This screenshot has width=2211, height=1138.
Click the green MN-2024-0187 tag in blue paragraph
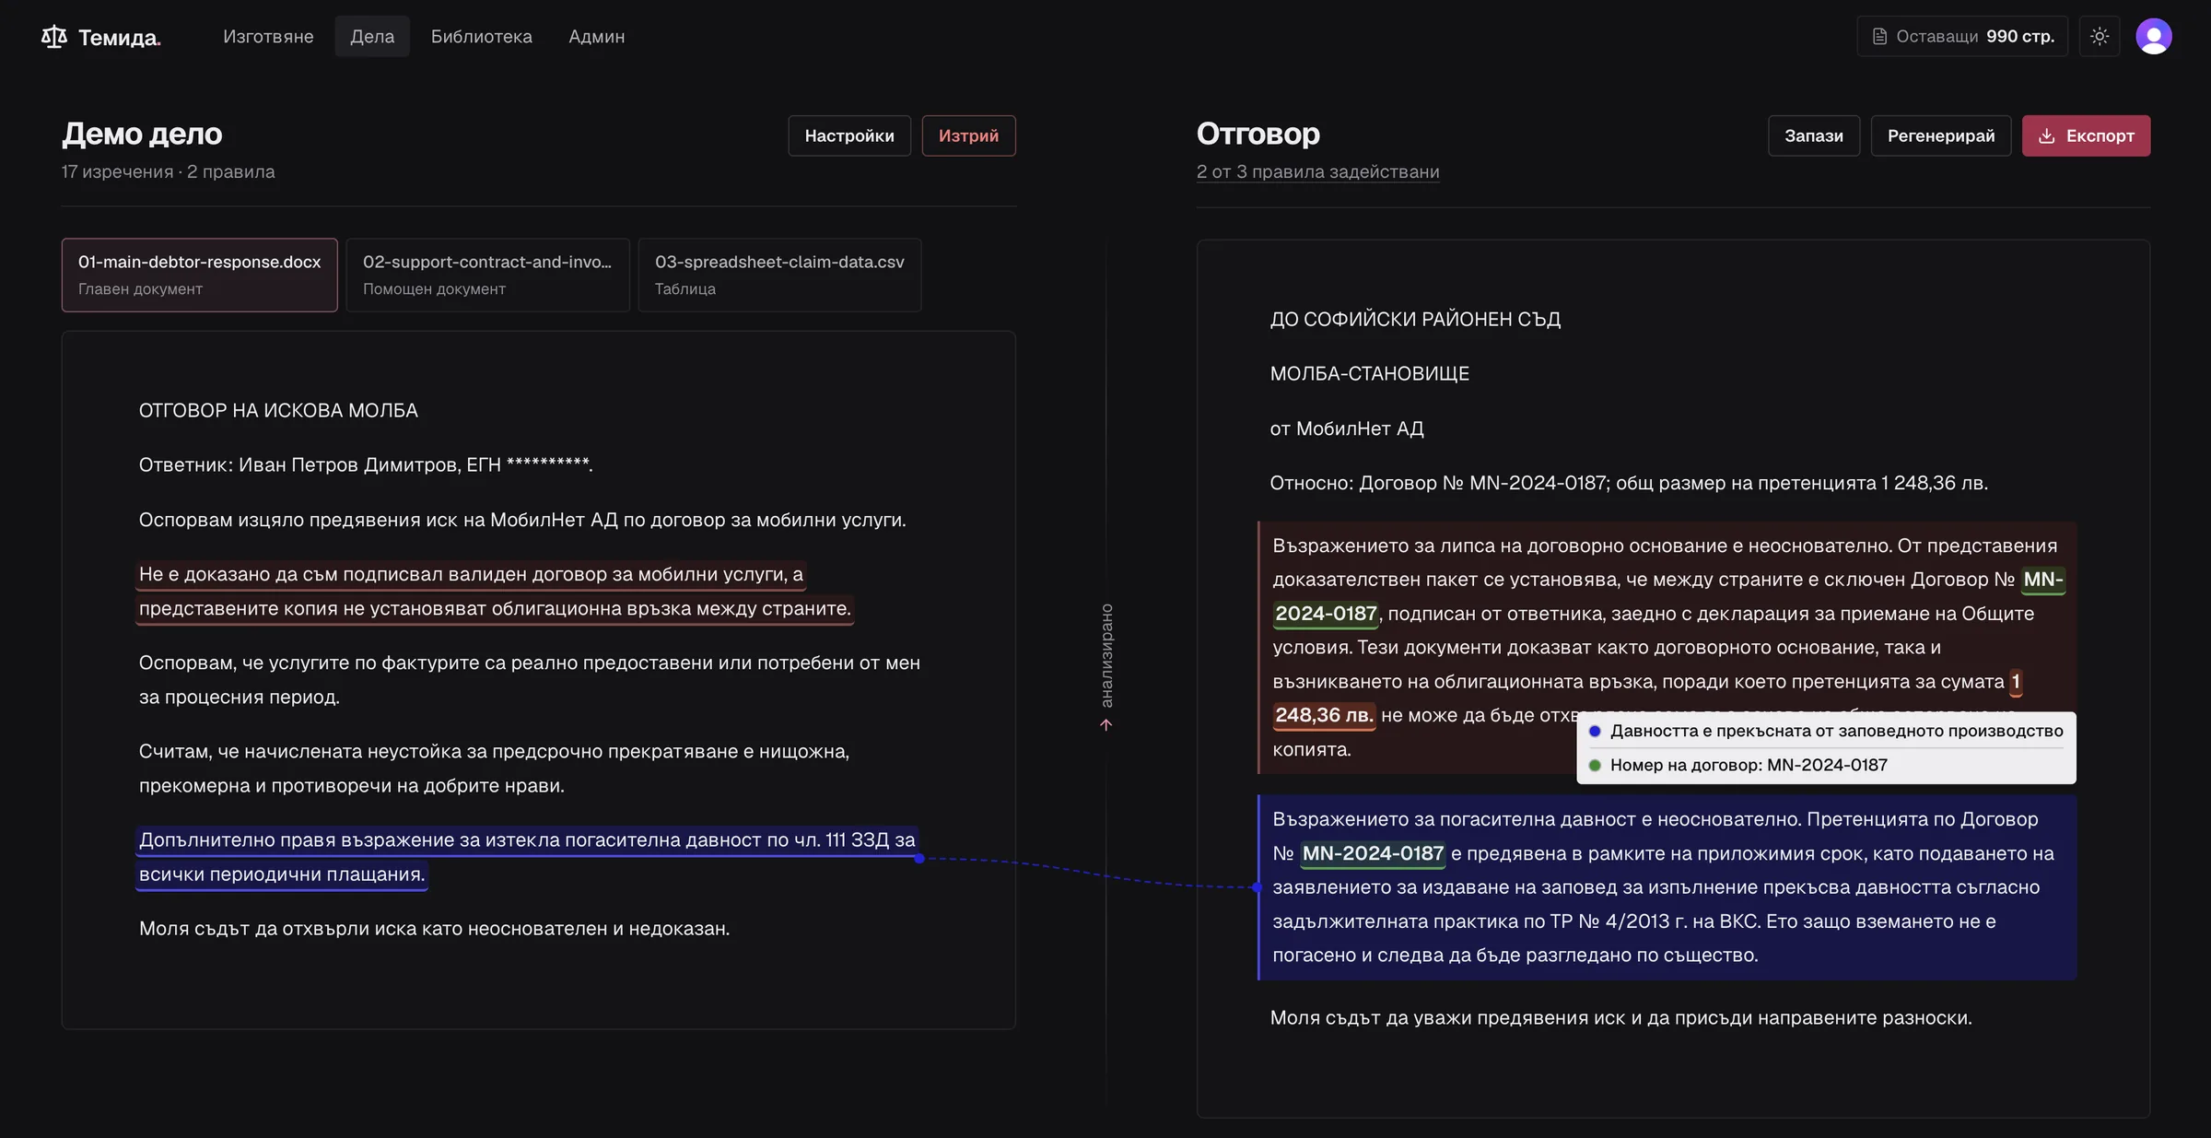[x=1373, y=854]
